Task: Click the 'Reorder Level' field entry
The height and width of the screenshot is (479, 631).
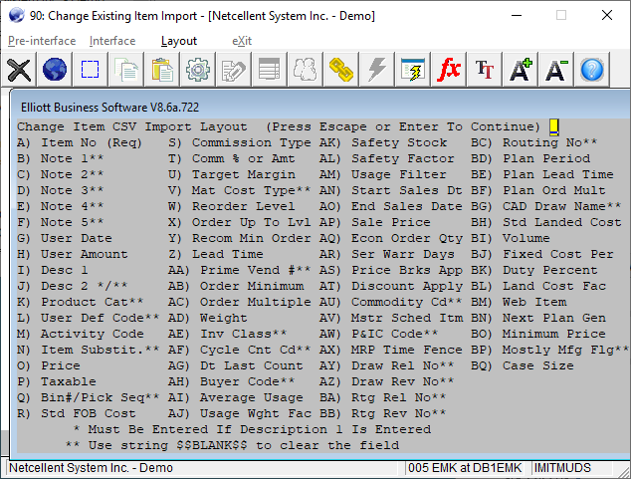Action: pos(231,206)
